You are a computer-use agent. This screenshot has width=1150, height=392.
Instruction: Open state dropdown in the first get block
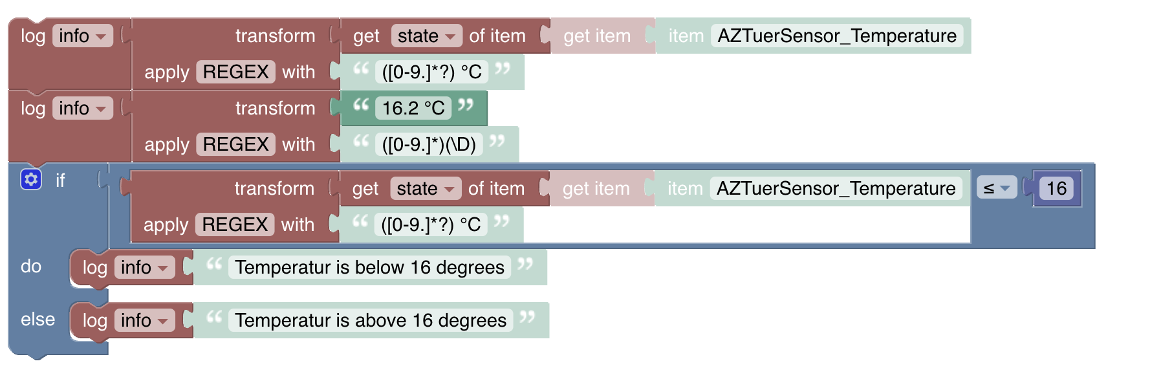tap(426, 36)
